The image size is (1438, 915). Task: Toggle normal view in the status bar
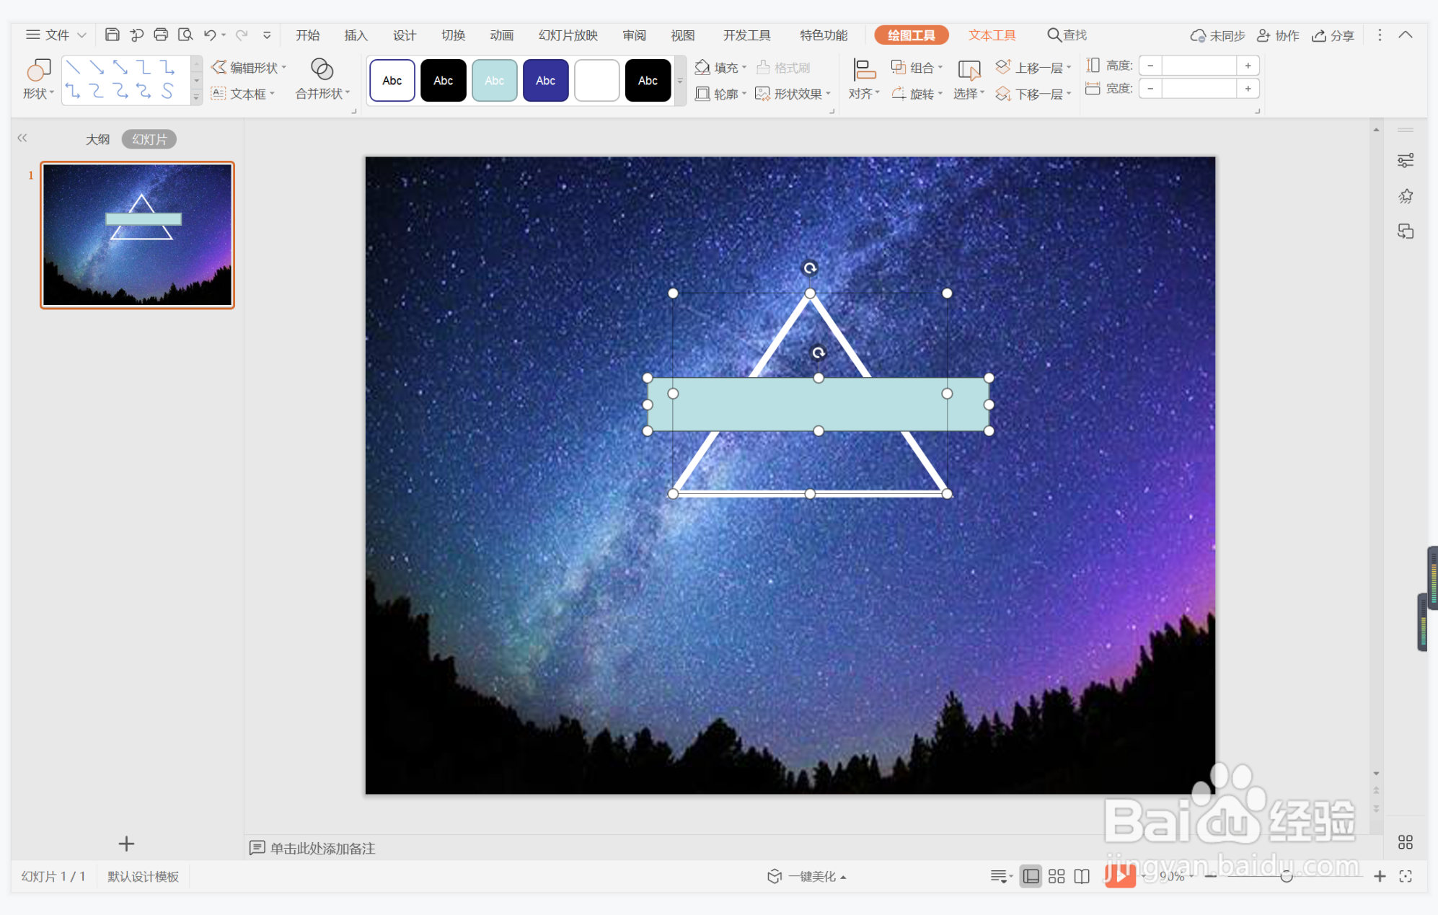tap(1031, 876)
